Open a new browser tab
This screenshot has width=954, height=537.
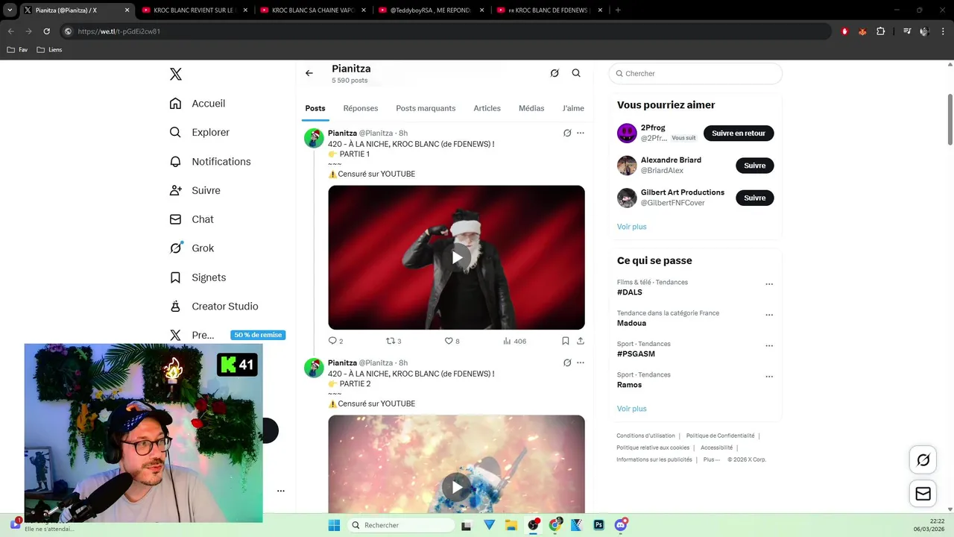coord(618,10)
